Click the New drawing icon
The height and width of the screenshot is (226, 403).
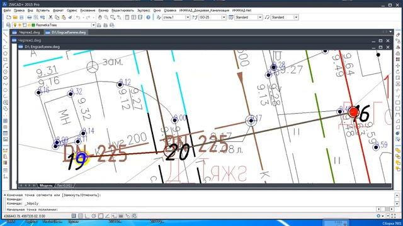click(x=8, y=17)
